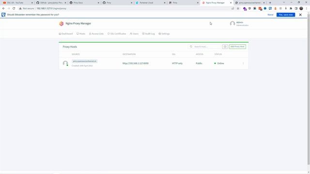Image resolution: width=310 pixels, height=174 pixels.
Task: Click the Bitwarden shield icon in notification bar
Action: click(3, 14)
